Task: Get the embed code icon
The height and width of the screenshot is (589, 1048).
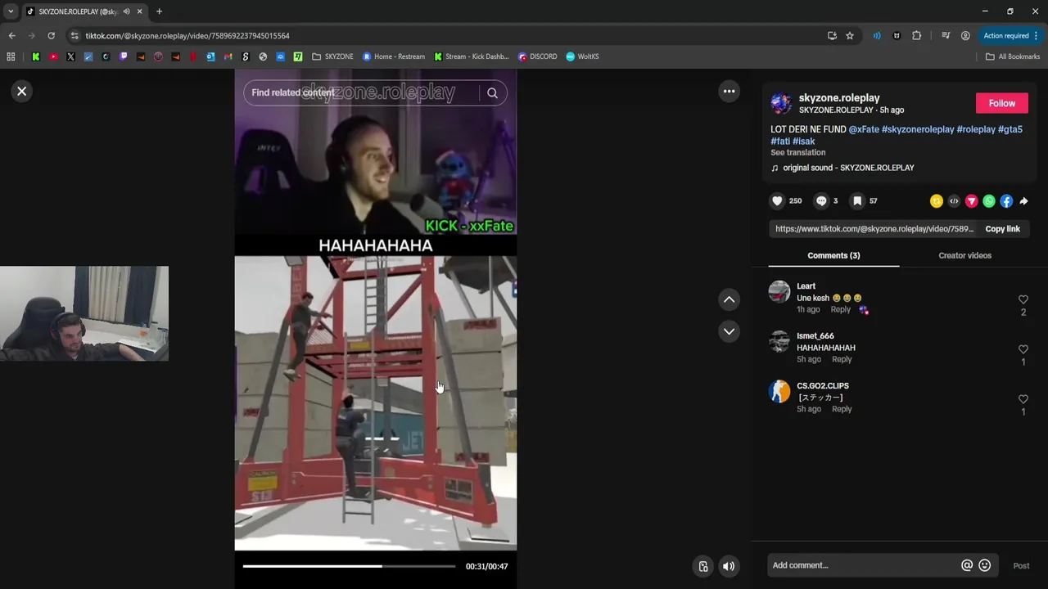Action: (x=954, y=201)
